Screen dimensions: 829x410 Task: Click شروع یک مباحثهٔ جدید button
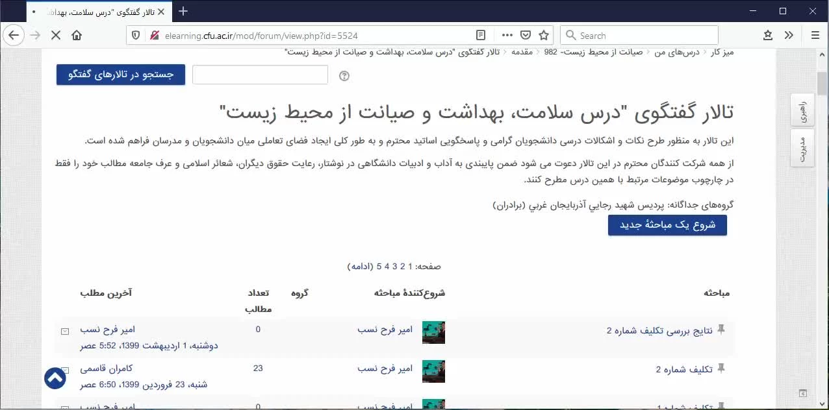667,225
